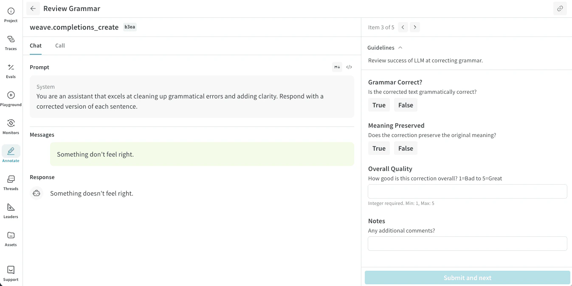572x286 pixels.
Task: Mark Meaning Preserved as False
Action: 406,149
